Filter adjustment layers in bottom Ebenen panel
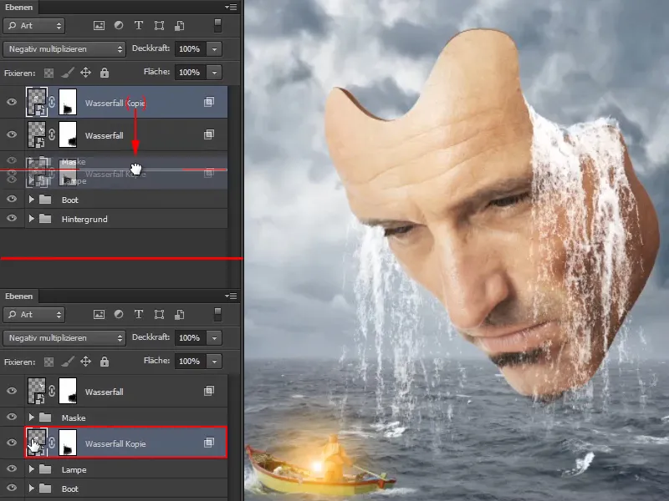669x501 pixels. 119,315
